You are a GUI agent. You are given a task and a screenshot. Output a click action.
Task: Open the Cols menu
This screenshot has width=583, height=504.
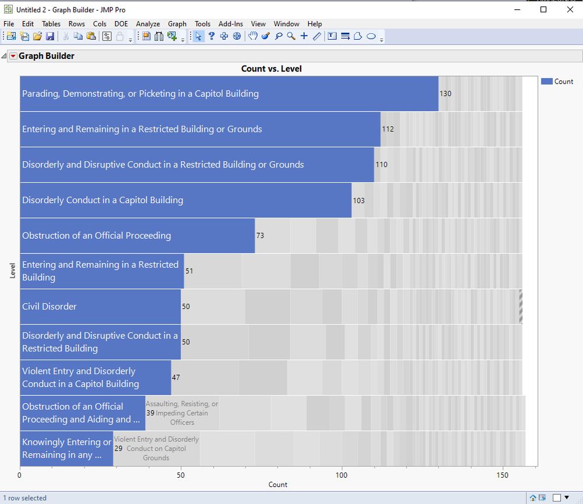[100, 24]
